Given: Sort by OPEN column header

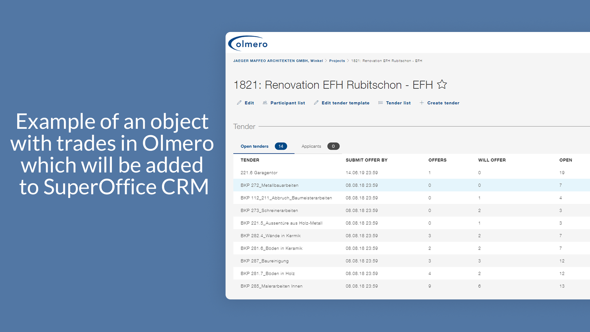Looking at the screenshot, I should pos(566,160).
